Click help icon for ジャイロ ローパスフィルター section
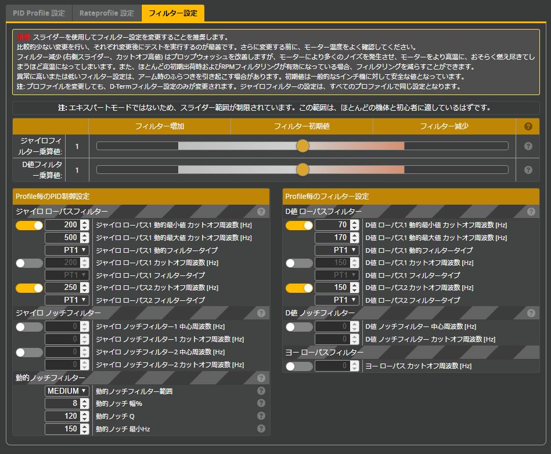The height and width of the screenshot is (454, 551). coord(261,212)
